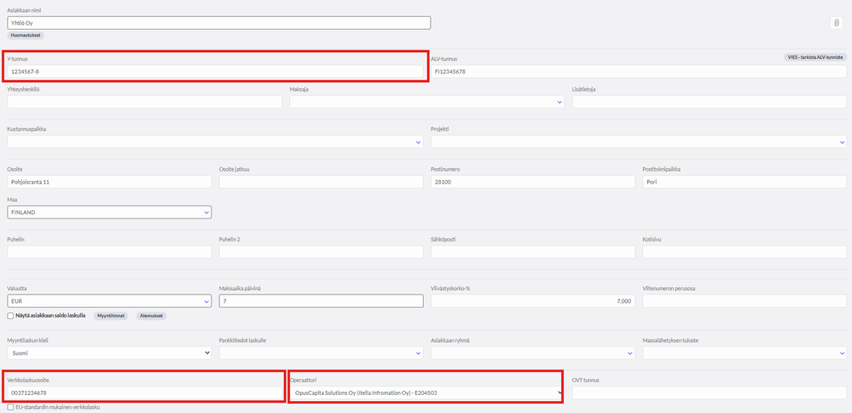Click the ALV-tunnus input field
Viewport: 852px width, 413px height.
pyautogui.click(x=639, y=71)
